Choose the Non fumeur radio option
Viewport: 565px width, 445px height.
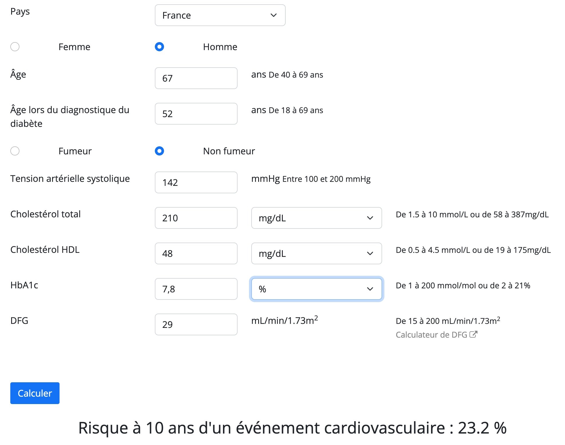pos(159,151)
